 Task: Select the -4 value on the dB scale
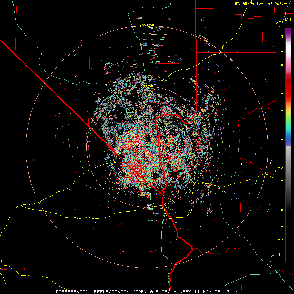(281, 196)
